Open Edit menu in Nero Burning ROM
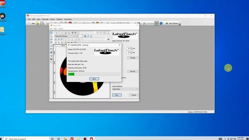This screenshot has width=249, height=140. click(33, 19)
